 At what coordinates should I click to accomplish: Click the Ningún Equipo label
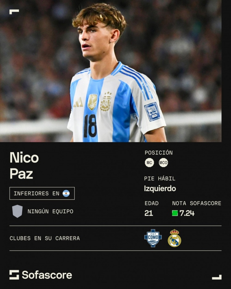(x=51, y=211)
